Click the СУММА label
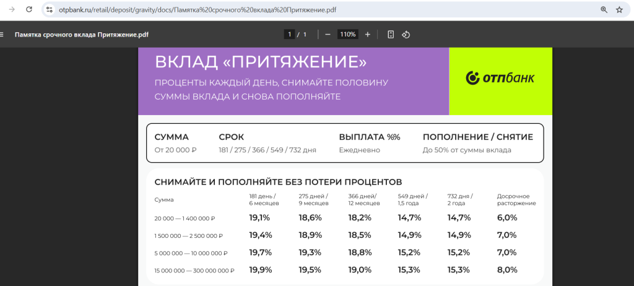634x286 pixels. 172,137
